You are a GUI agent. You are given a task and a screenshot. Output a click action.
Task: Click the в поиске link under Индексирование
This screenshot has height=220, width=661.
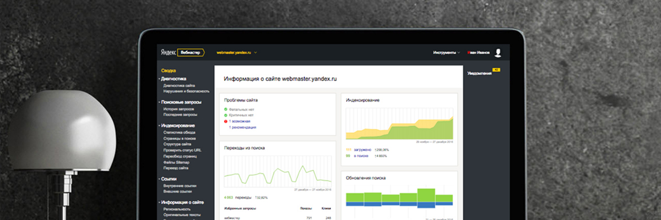point(361,156)
